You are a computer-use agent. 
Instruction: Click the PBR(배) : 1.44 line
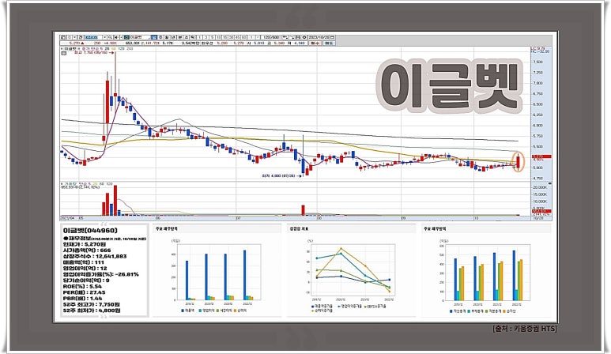82,299
